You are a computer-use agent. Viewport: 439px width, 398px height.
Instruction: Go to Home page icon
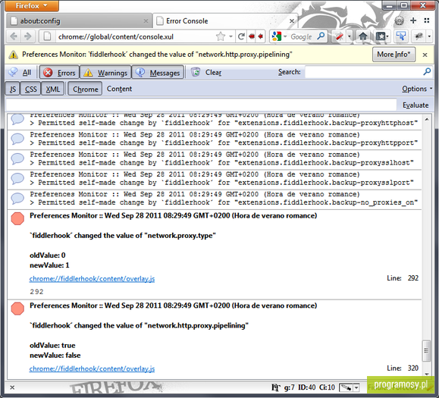click(x=363, y=36)
